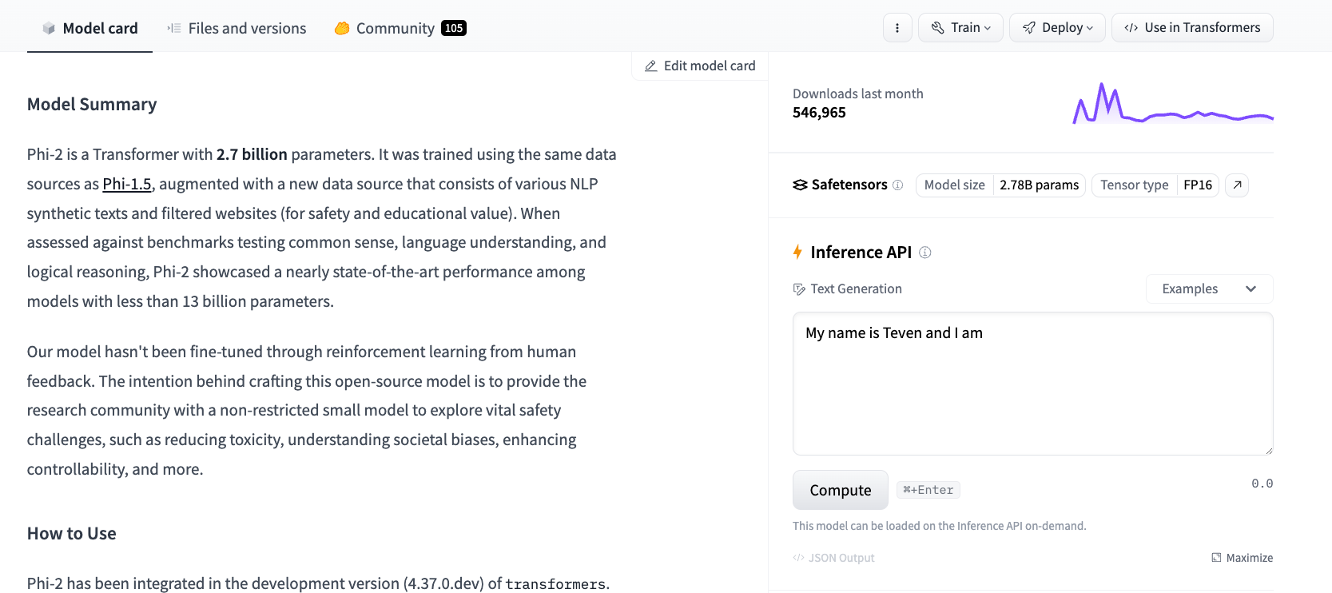This screenshot has height=593, width=1332.
Task: Expand the Train dropdown
Action: tap(960, 28)
